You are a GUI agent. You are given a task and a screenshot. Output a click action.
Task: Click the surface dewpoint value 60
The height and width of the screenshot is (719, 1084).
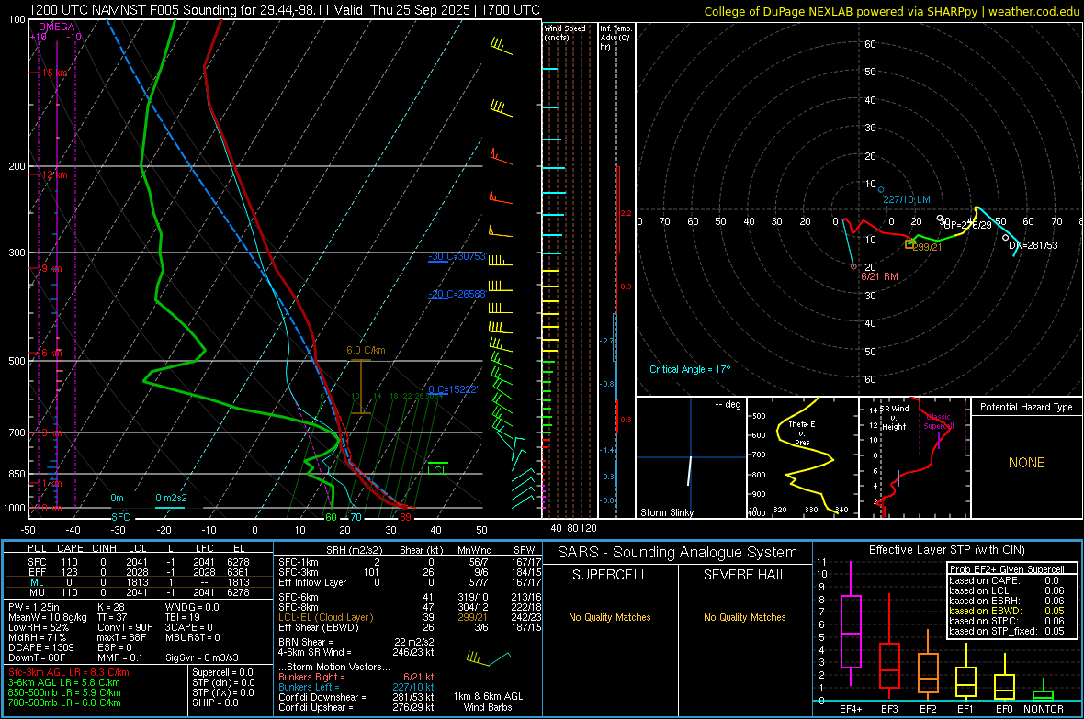331,517
